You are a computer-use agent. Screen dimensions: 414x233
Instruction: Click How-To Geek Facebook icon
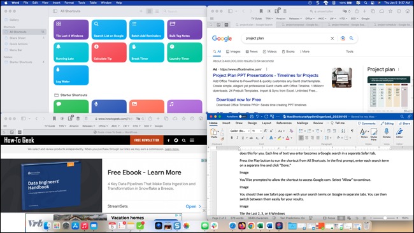coord(169,141)
